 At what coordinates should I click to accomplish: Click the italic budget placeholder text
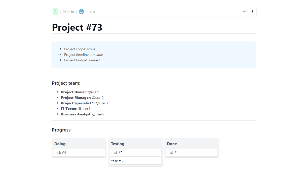[x=94, y=60]
